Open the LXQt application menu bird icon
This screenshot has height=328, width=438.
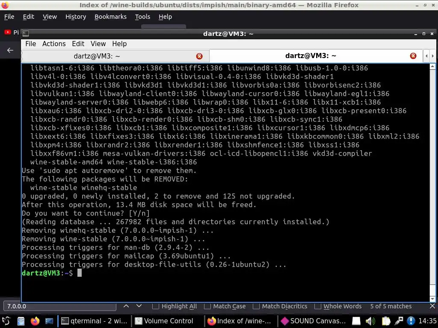click(x=6, y=321)
